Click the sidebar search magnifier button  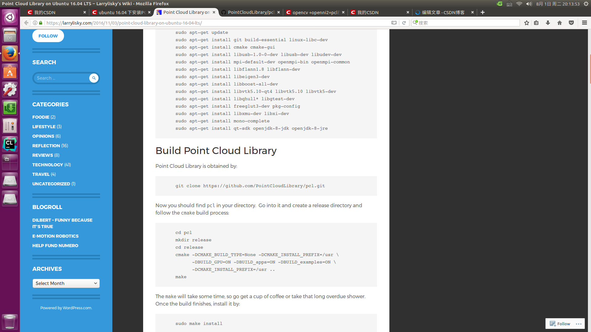pos(94,78)
